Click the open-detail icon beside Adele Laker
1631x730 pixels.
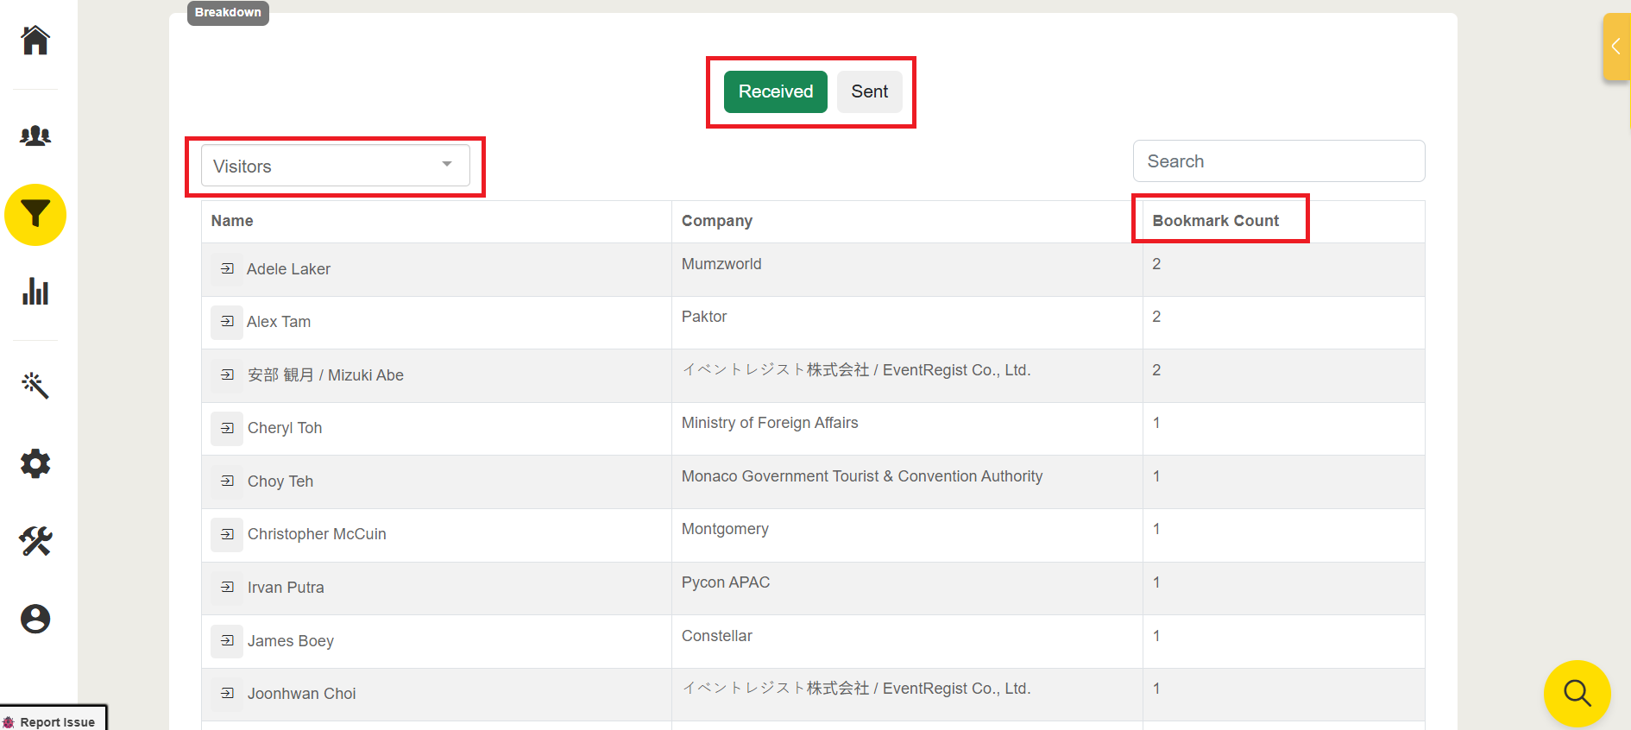click(227, 269)
